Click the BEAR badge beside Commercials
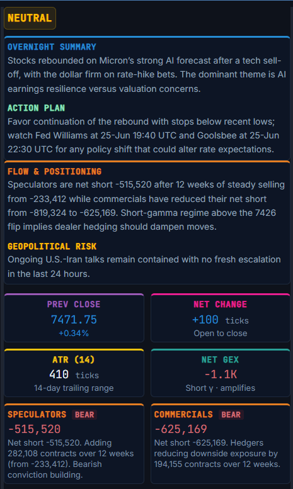293x489 pixels. pos(231,415)
